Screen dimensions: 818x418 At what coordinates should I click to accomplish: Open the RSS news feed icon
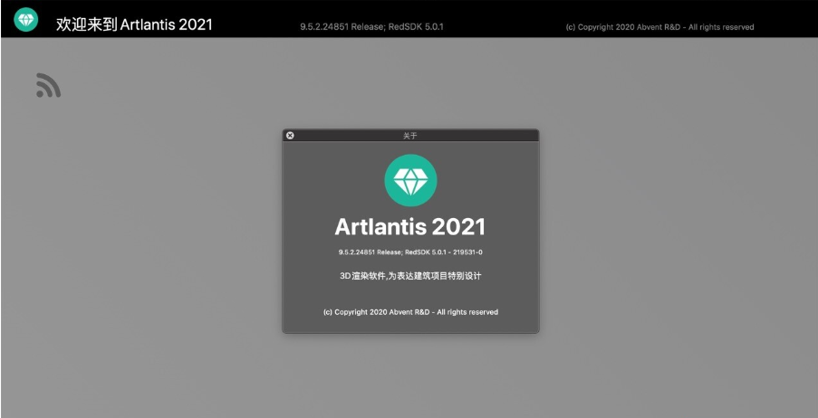(49, 85)
